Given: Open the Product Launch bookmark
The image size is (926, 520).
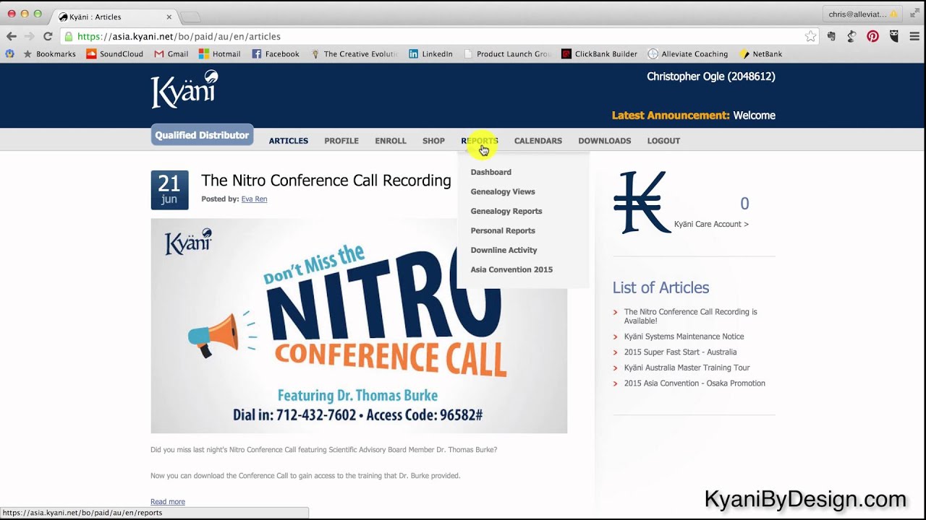Looking at the screenshot, I should (506, 54).
